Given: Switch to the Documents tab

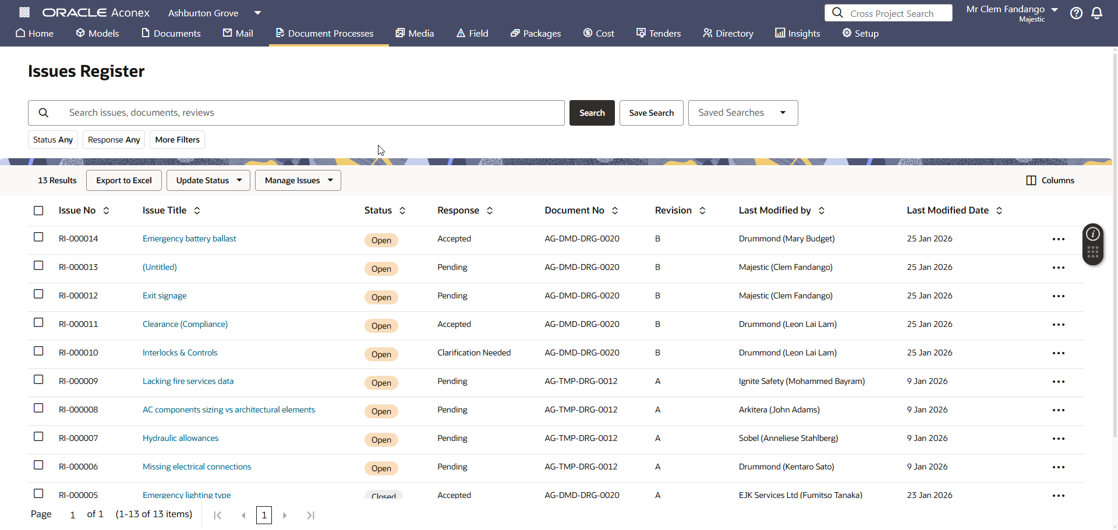Looking at the screenshot, I should click(171, 33).
